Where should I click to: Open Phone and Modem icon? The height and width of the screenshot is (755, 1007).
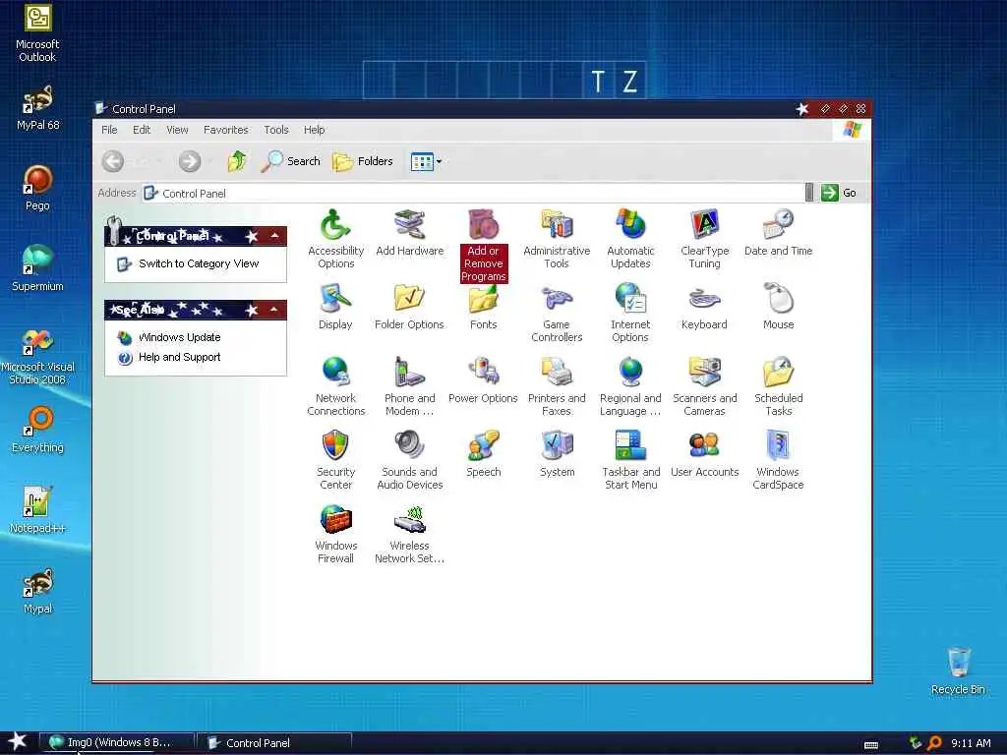pos(409,385)
